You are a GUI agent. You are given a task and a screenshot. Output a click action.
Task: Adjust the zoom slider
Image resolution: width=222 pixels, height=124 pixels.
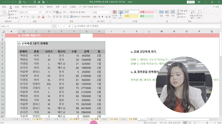point(207,122)
